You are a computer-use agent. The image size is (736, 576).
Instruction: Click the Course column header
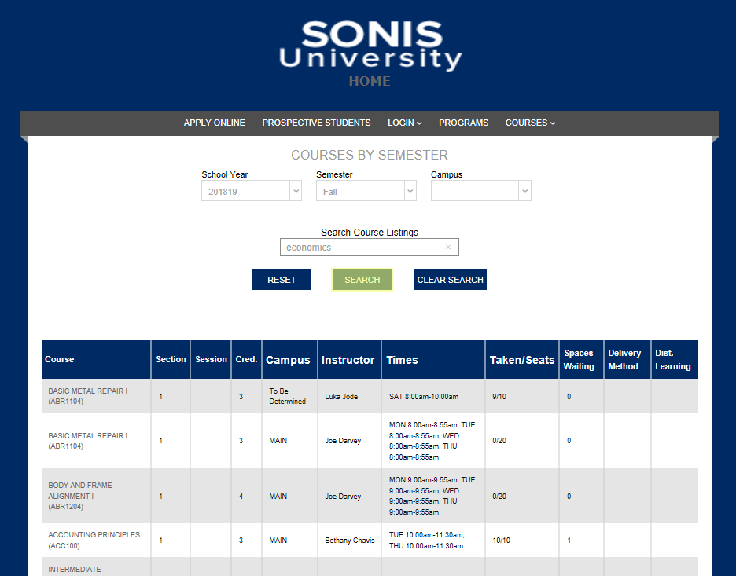[x=60, y=359]
